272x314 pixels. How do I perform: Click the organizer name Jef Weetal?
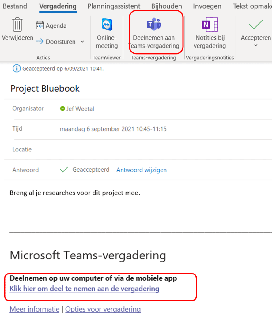(x=80, y=109)
